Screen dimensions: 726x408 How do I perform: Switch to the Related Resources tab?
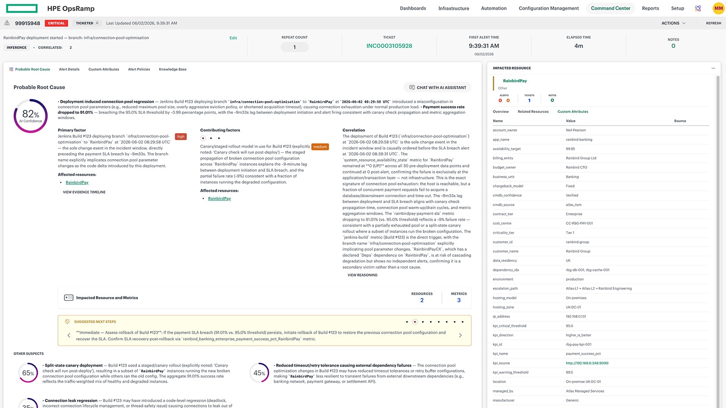(x=533, y=112)
